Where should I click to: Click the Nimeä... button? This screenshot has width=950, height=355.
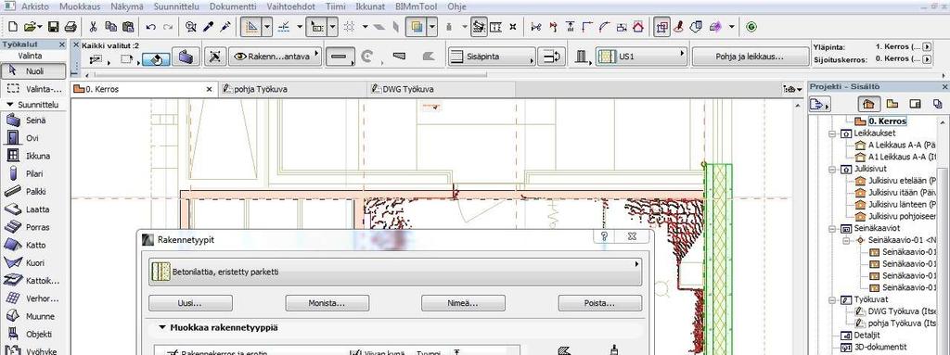(x=464, y=303)
